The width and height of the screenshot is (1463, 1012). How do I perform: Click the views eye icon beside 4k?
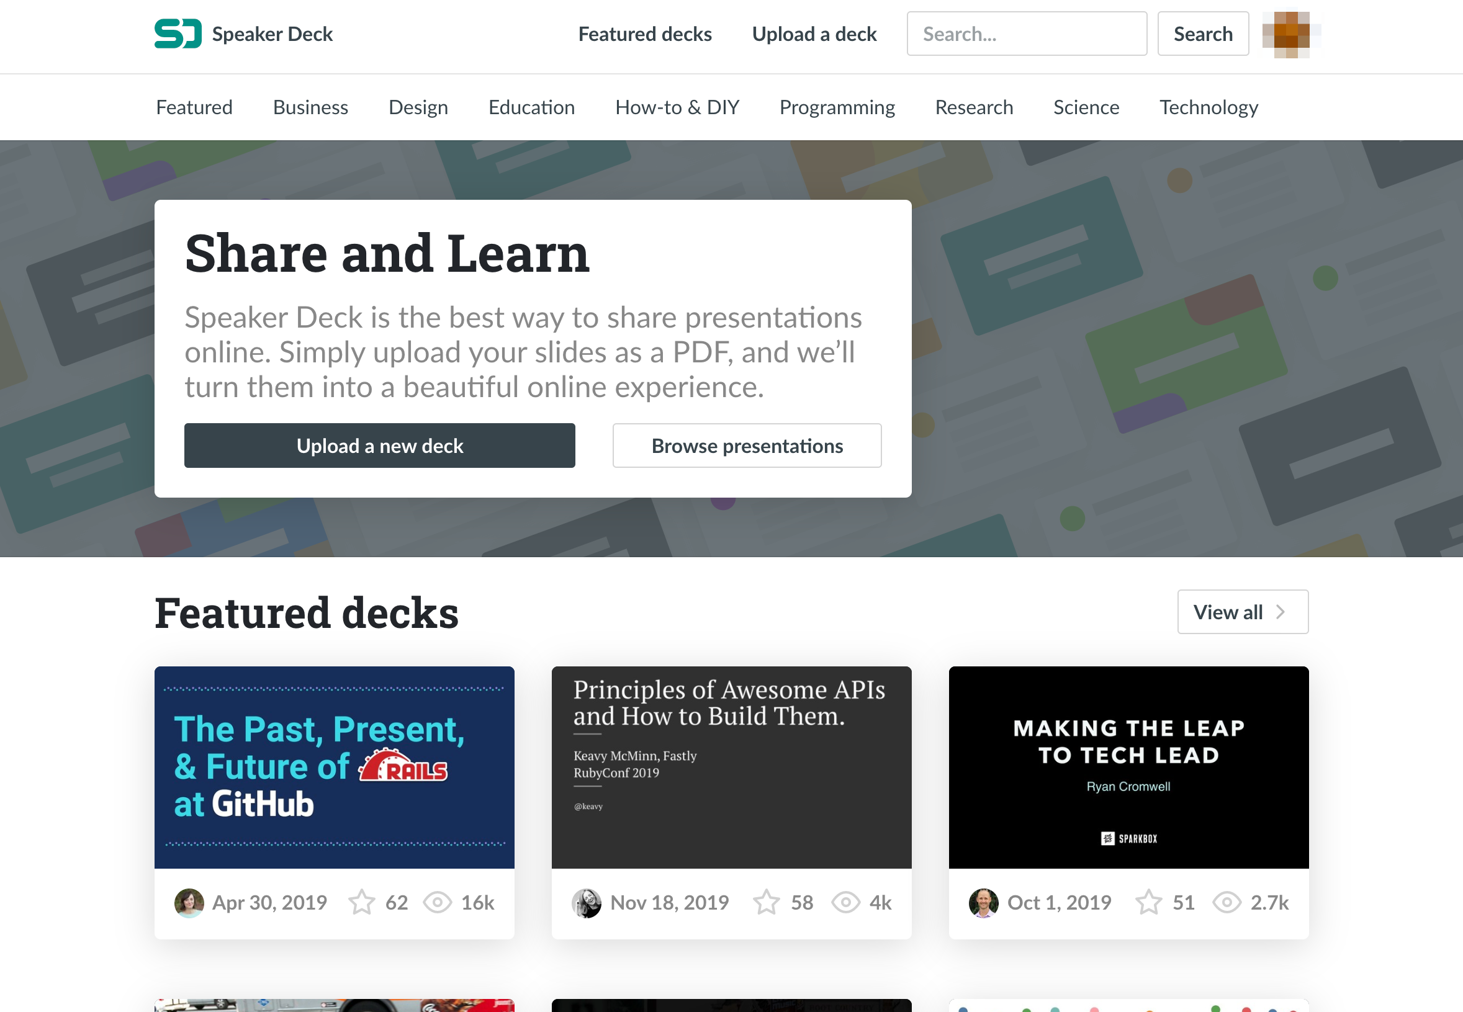(x=845, y=902)
